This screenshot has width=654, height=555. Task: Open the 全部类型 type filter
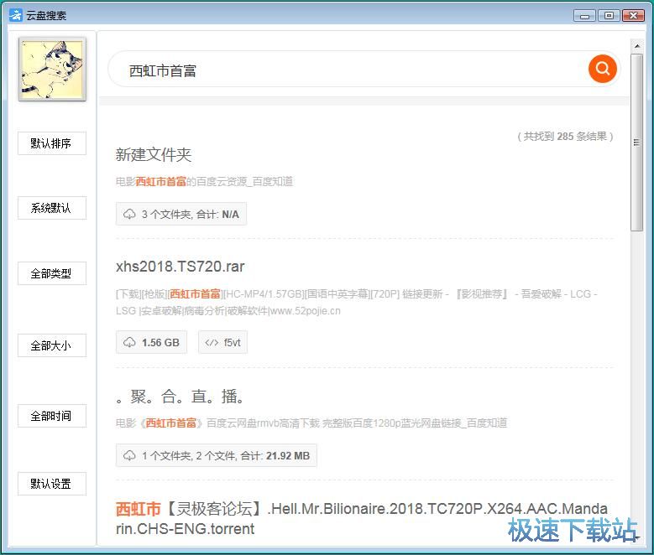52,273
